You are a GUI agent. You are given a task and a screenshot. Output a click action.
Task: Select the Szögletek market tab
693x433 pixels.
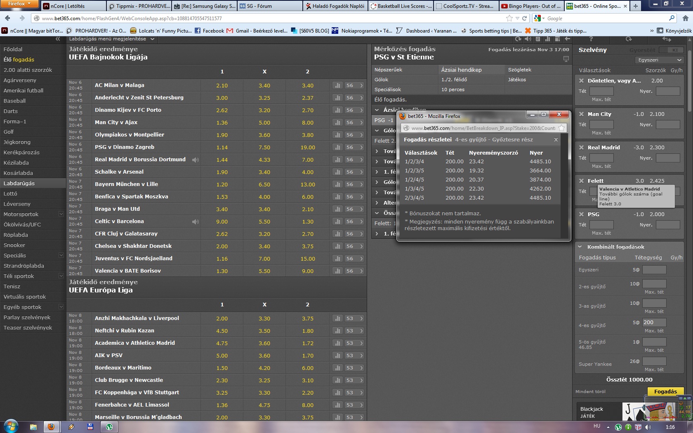pos(538,70)
